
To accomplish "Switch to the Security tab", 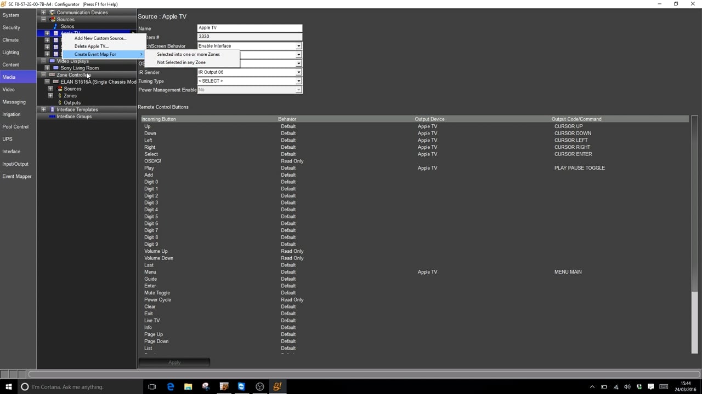I will [18, 27].
